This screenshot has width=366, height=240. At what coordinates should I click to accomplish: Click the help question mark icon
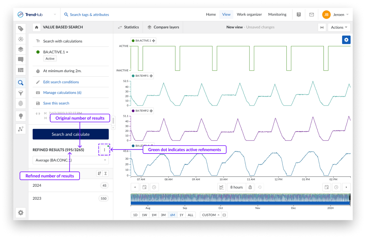pos(299,15)
